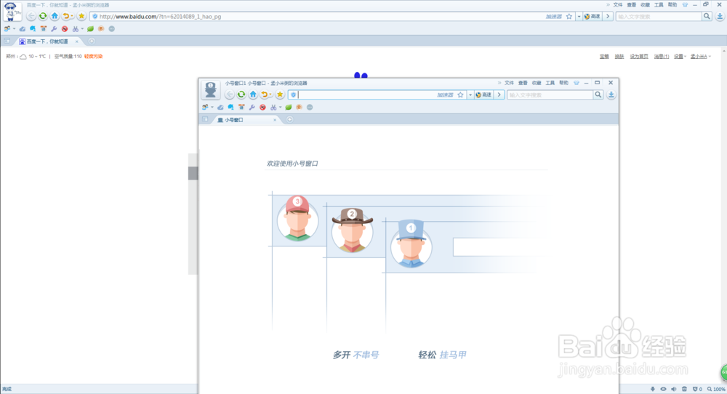727x394 pixels.
Task: Click the search magnifier in the main window
Action: [707, 16]
